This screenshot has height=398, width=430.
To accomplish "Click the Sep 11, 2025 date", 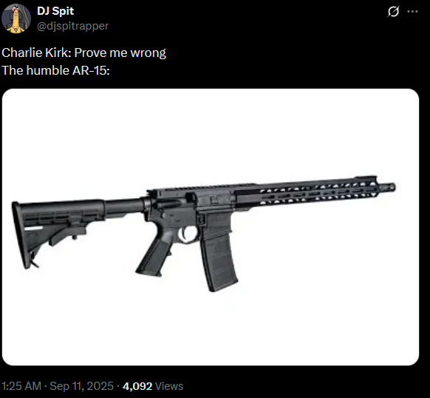I will (x=81, y=386).
